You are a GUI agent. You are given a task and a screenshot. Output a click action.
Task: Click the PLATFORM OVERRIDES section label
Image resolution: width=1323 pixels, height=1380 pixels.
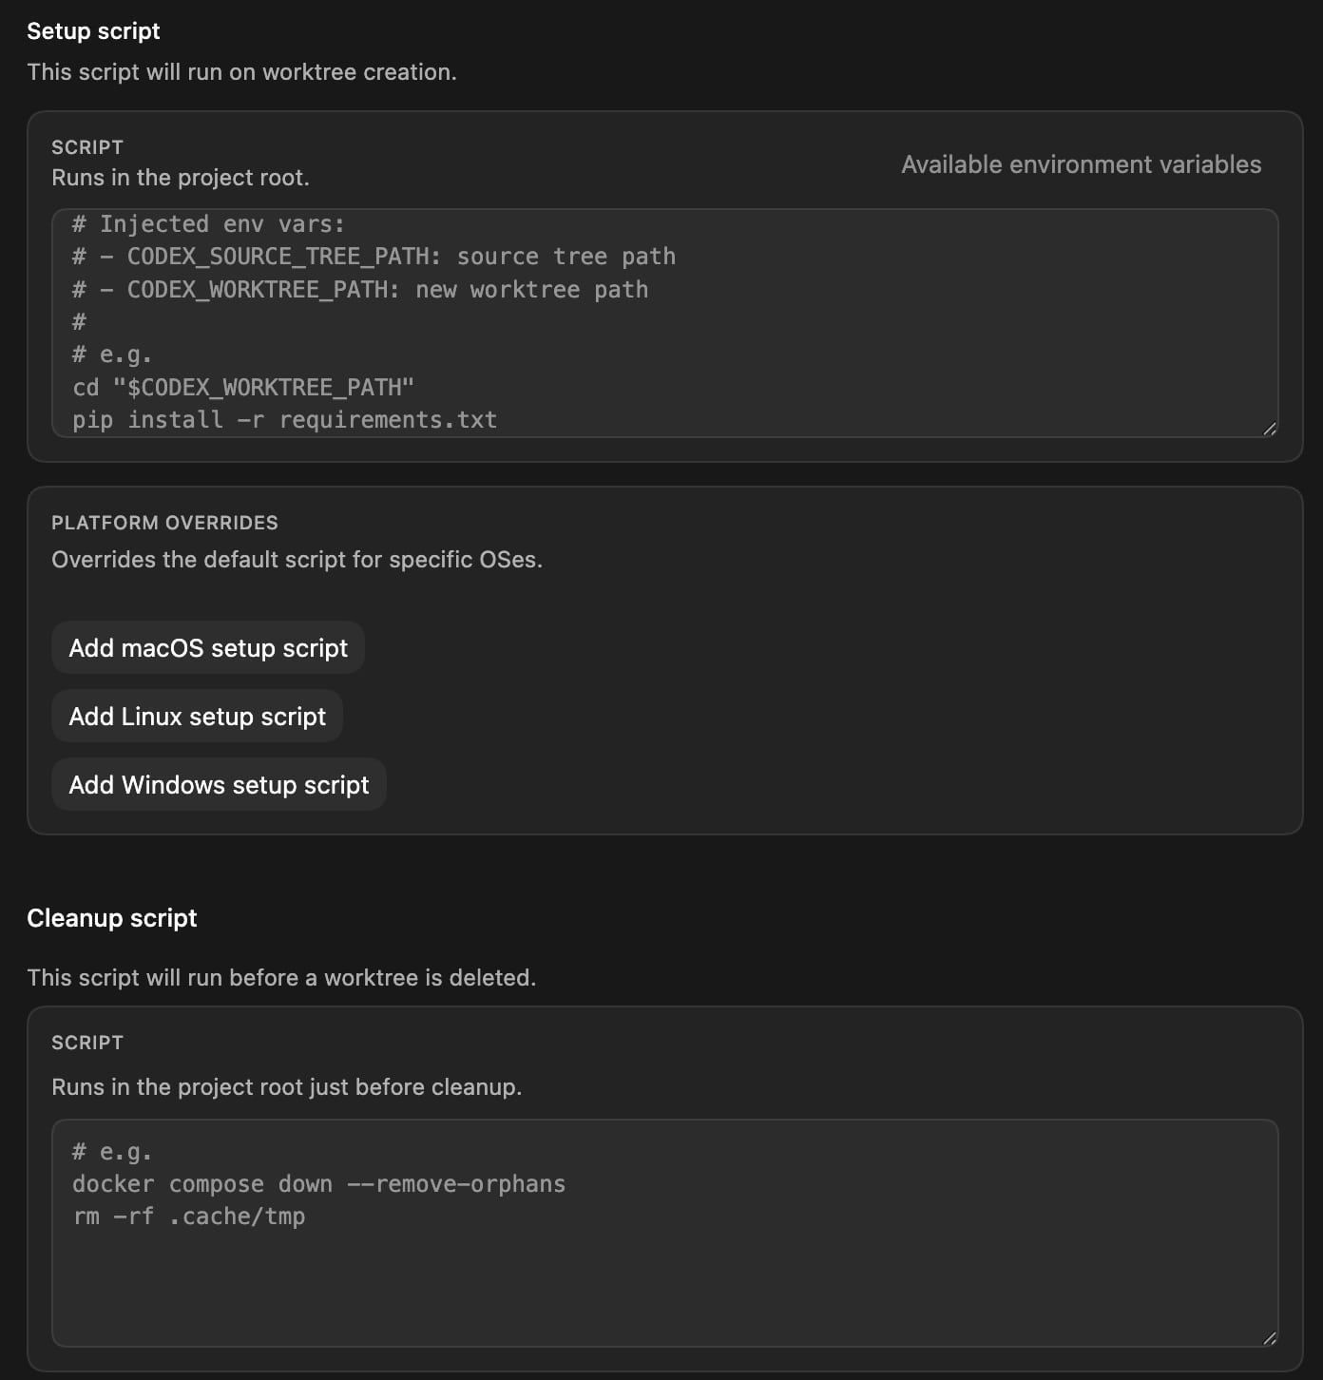pyautogui.click(x=165, y=522)
